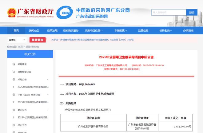Screen dimensions: 203x133
Task: Click the 采购计划编号 440106-2024-05481 text
Action: [122, 69]
